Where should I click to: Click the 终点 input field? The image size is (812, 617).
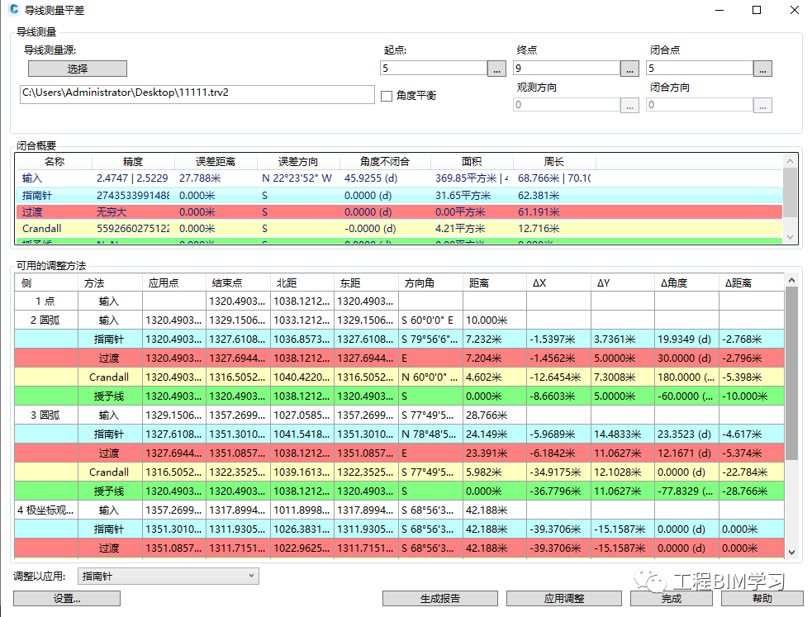[567, 68]
